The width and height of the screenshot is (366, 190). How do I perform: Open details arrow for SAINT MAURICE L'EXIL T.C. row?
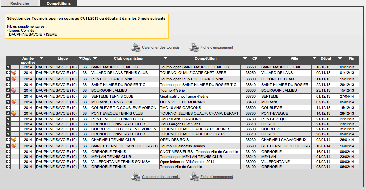[x=8, y=67]
